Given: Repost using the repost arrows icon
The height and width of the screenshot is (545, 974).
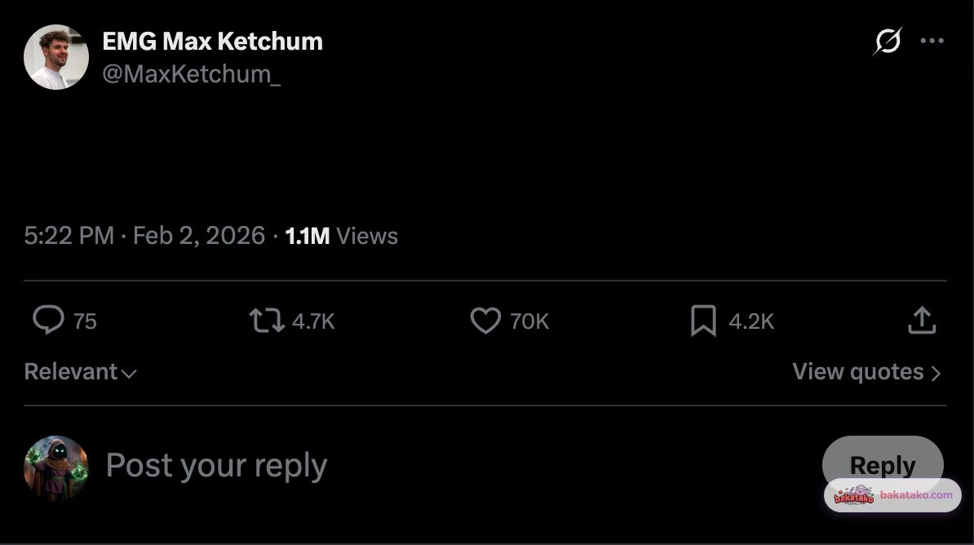Looking at the screenshot, I should click(267, 321).
